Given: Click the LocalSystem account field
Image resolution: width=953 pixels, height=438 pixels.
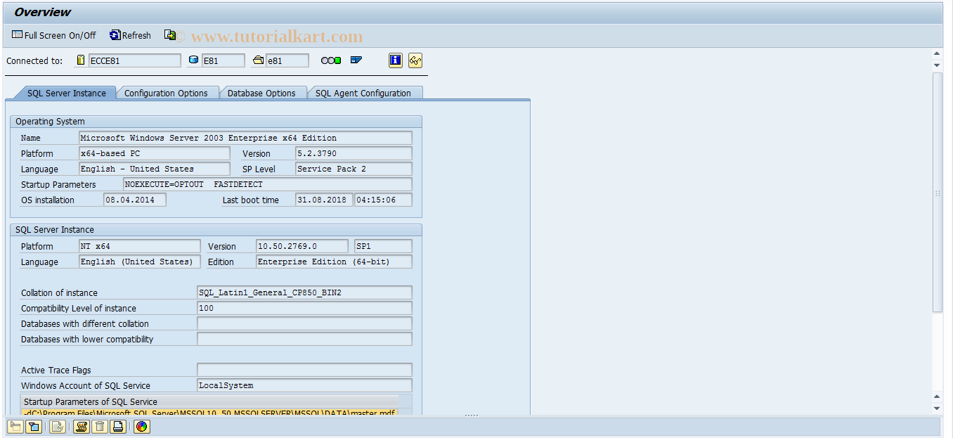Looking at the screenshot, I should click(304, 385).
